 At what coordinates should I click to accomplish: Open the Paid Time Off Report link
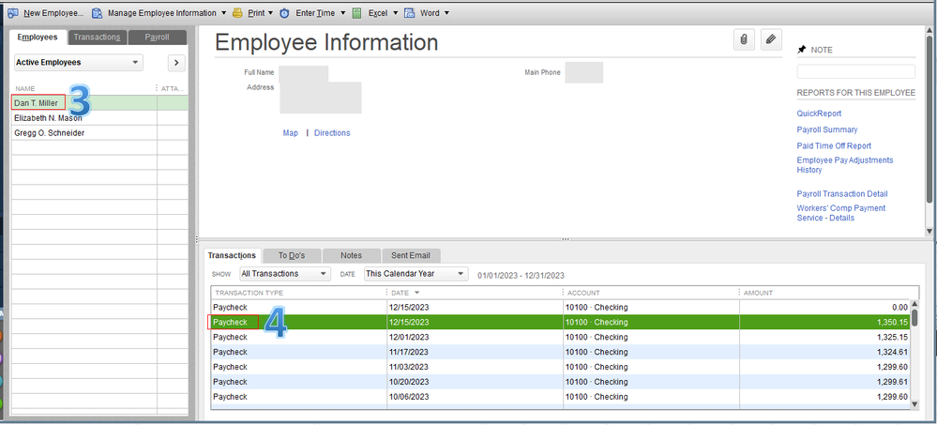pos(834,145)
